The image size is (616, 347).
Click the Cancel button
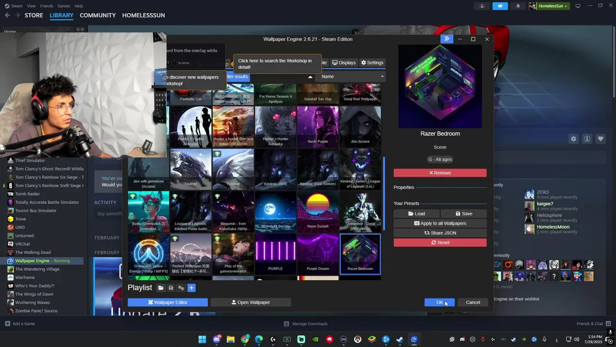tap(473, 302)
